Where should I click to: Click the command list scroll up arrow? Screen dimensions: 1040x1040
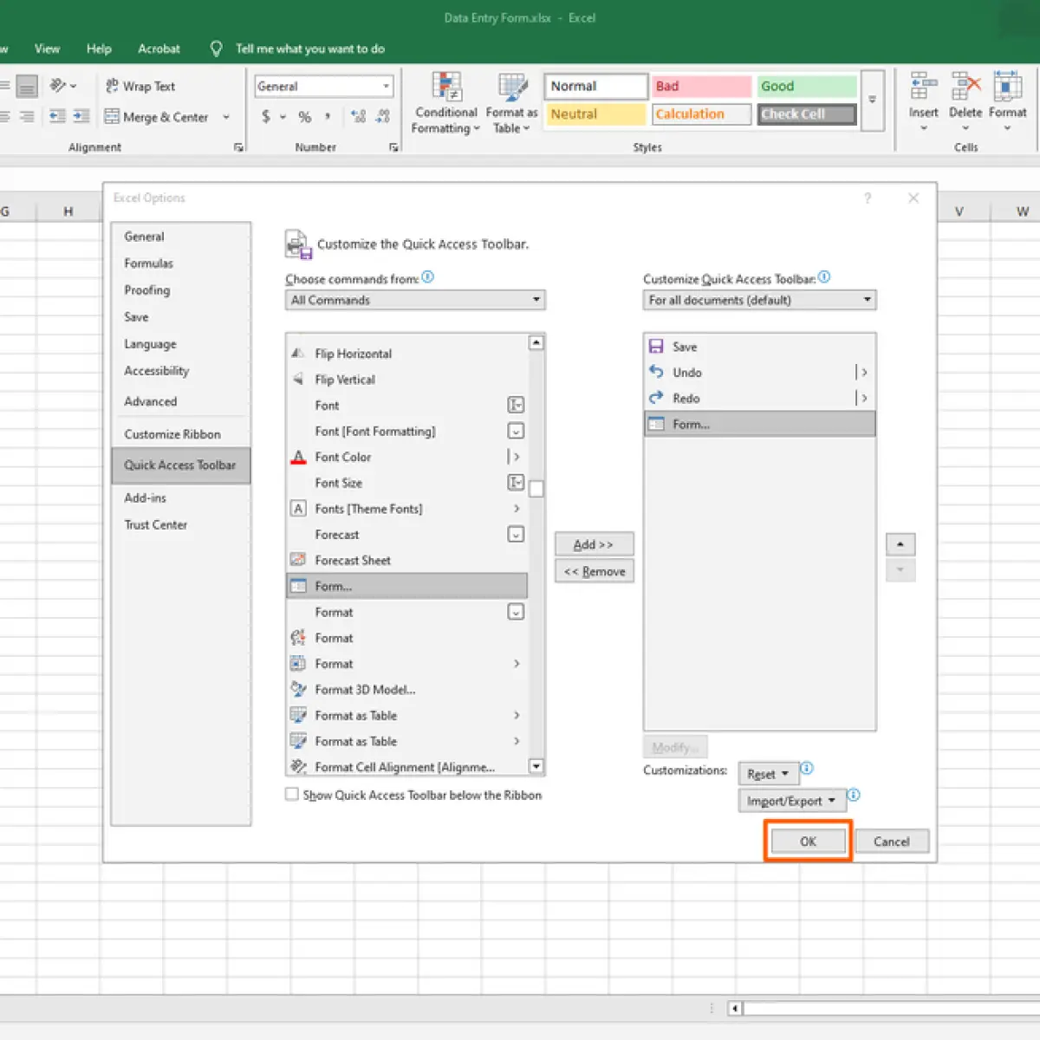[536, 343]
